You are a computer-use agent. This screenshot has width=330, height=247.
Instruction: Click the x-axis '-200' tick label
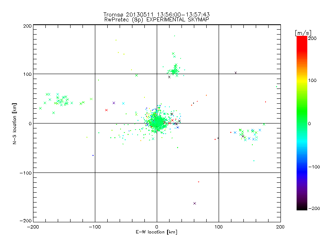(33, 227)
